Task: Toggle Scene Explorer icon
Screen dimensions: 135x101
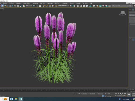Action: click(x=78, y=6)
